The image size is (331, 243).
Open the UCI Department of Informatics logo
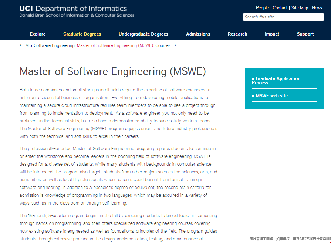(x=73, y=9)
